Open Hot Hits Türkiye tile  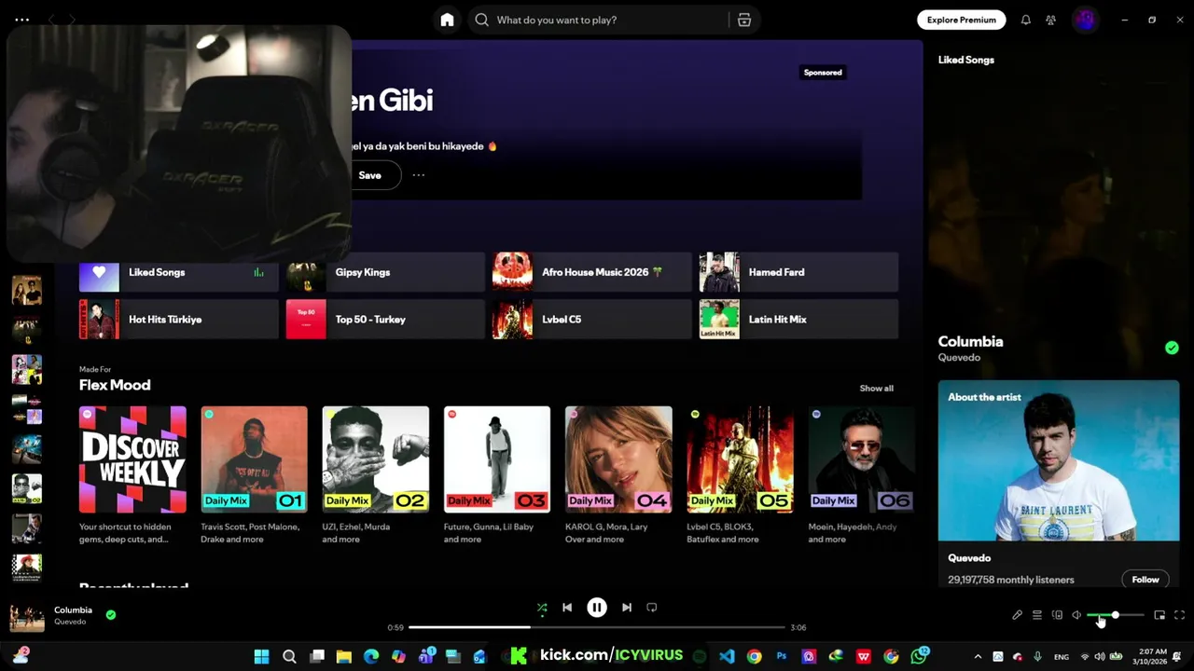click(x=178, y=320)
